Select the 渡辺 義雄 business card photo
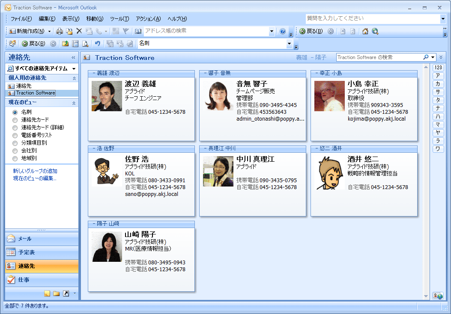The image size is (451, 314). click(x=107, y=96)
